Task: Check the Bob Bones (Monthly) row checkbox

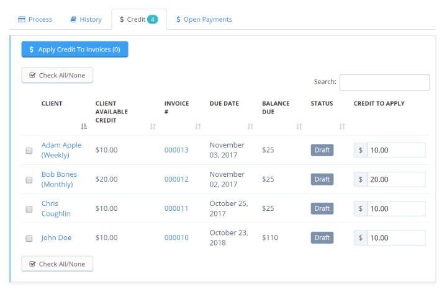Action: (x=29, y=180)
